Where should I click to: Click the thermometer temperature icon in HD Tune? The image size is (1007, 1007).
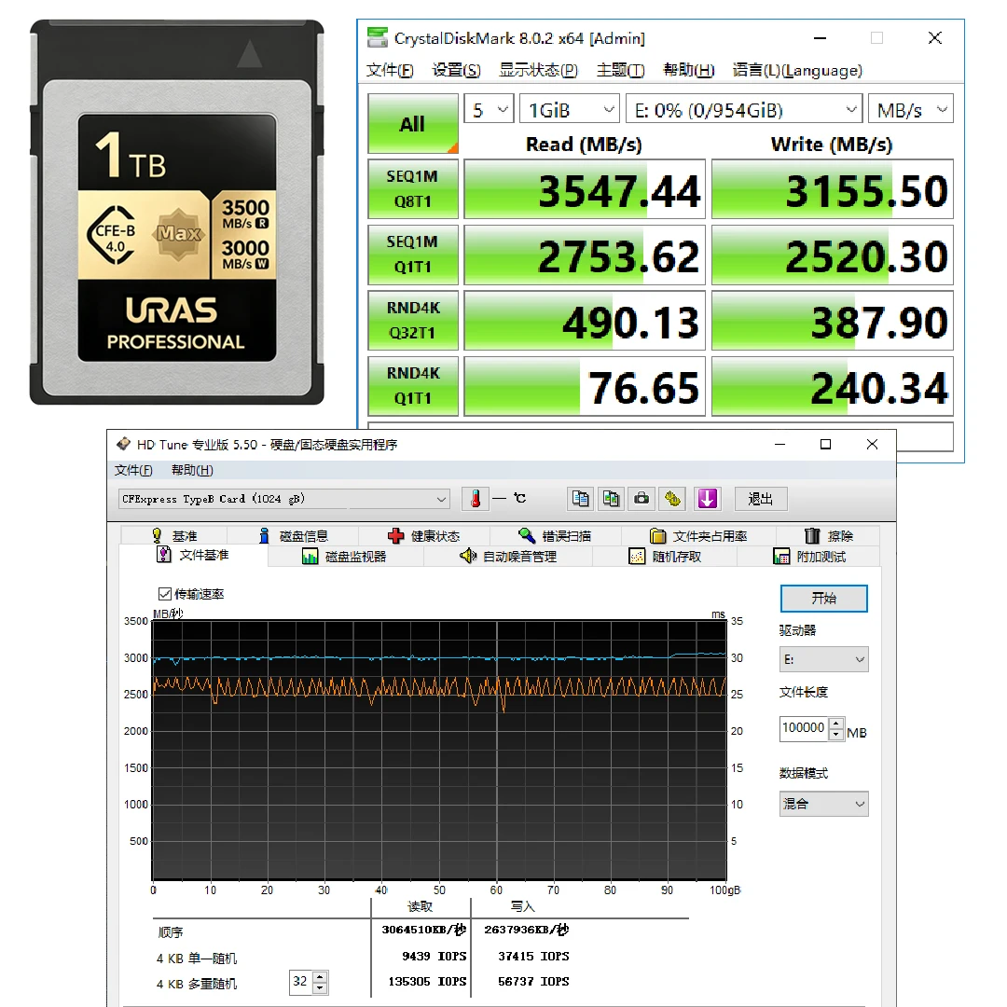click(476, 499)
